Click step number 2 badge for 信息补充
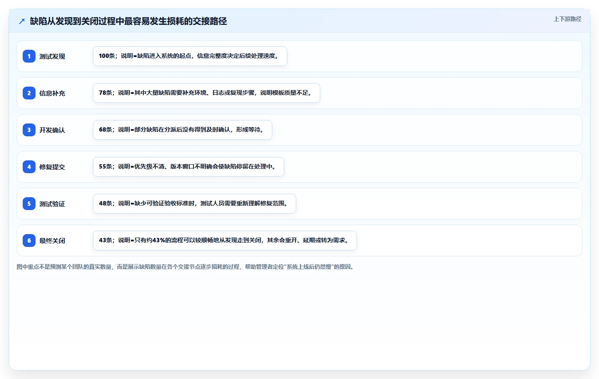Viewport: 599px width, 379px height. (29, 93)
